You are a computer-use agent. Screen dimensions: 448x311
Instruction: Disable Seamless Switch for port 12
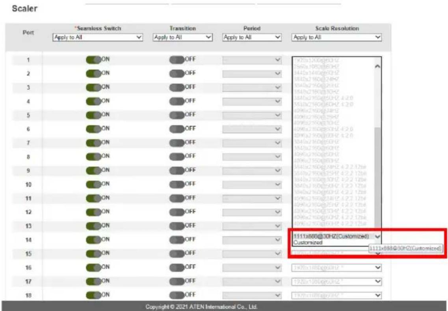94,212
